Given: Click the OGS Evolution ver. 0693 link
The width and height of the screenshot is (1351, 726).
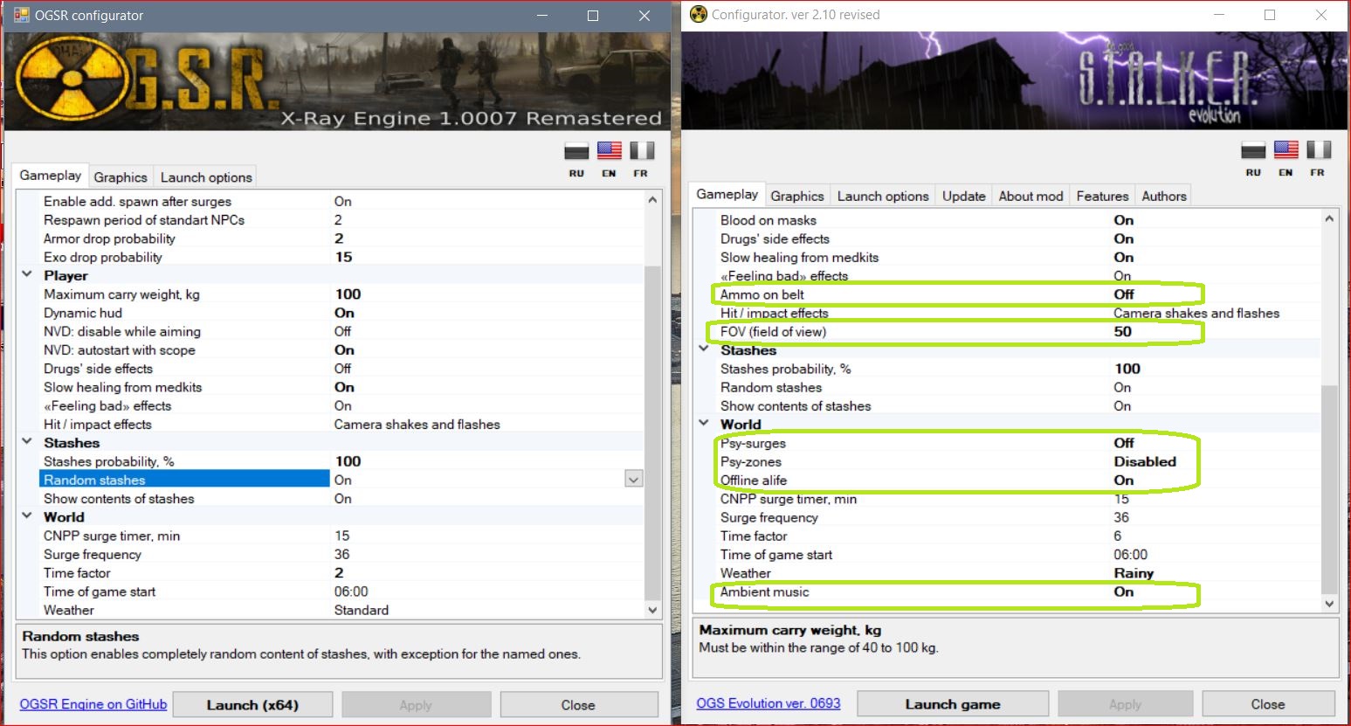Looking at the screenshot, I should click(769, 703).
